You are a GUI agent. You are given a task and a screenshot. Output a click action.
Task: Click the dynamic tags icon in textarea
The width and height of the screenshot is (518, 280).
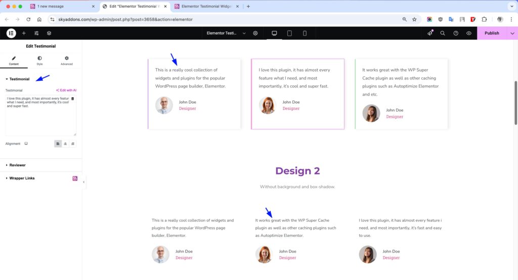(x=73, y=99)
